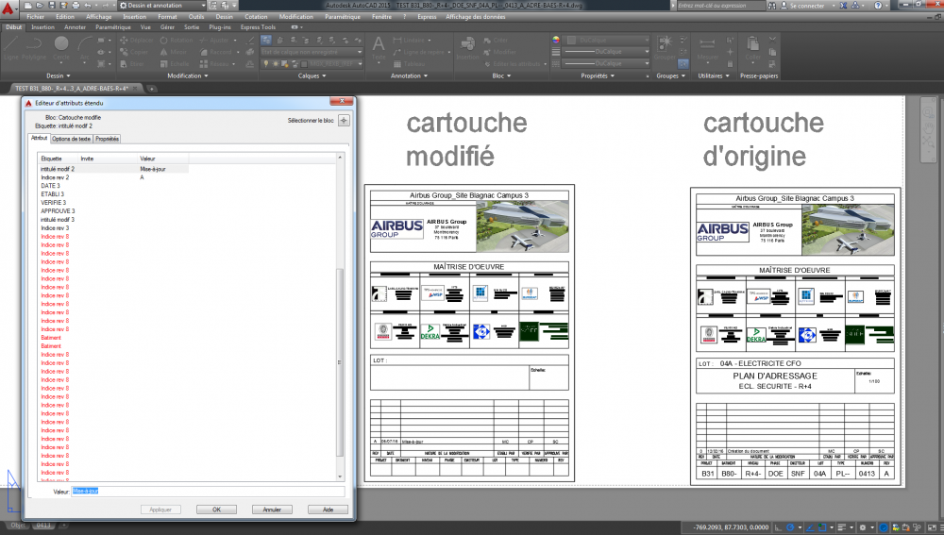This screenshot has width=944, height=535.
Task: Expand the Propriétés panel
Action: (598, 75)
